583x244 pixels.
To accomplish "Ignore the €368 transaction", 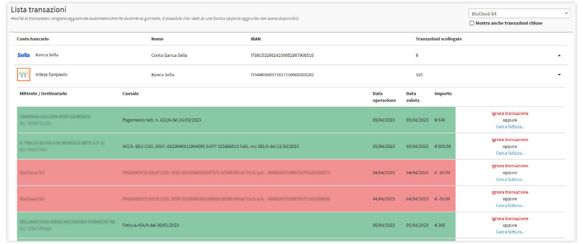I will 510,218.
